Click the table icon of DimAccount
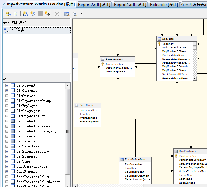The image size is (207, 187). (x=13, y=85)
